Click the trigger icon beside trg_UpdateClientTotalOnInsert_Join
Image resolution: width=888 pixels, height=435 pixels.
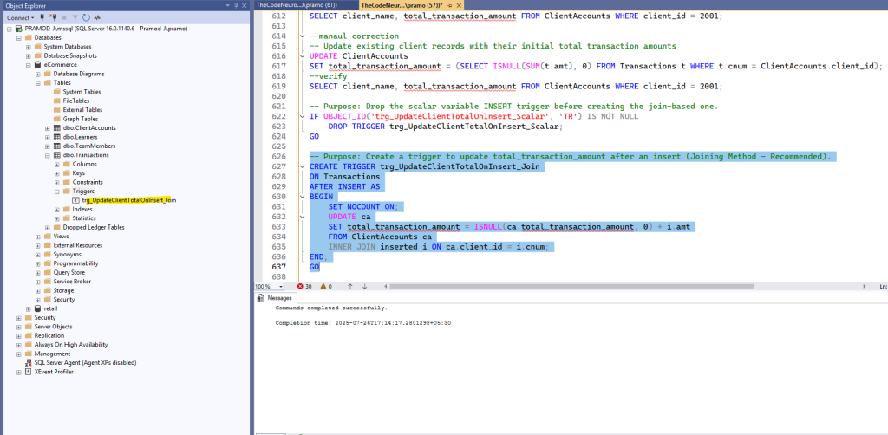click(76, 200)
